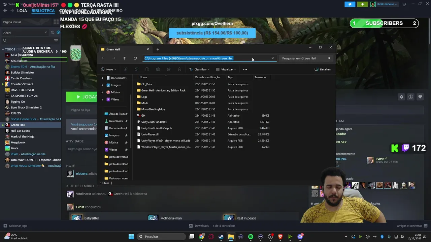The image size is (431, 242).
Task: Expand Documentos in Explorer navigation tree
Action: (102, 78)
